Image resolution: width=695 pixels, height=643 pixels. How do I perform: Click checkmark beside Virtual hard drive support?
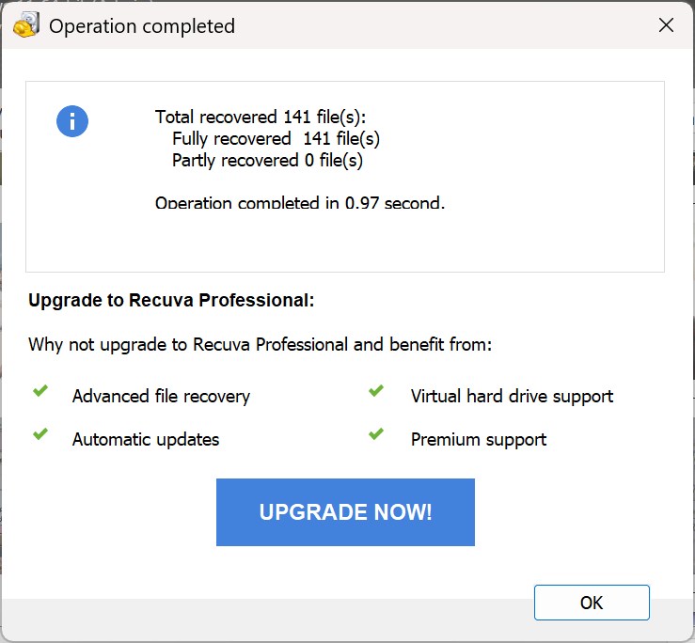click(x=376, y=390)
